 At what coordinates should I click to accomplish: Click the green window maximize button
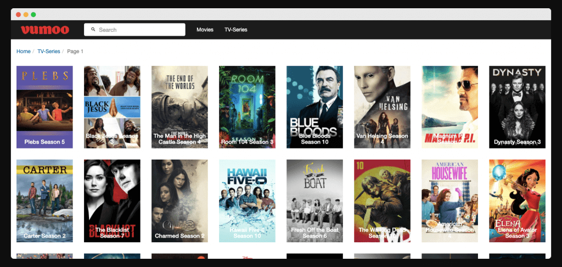tap(33, 15)
